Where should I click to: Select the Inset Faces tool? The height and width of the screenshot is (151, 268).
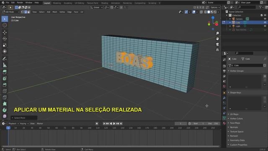[x=5, y=78]
